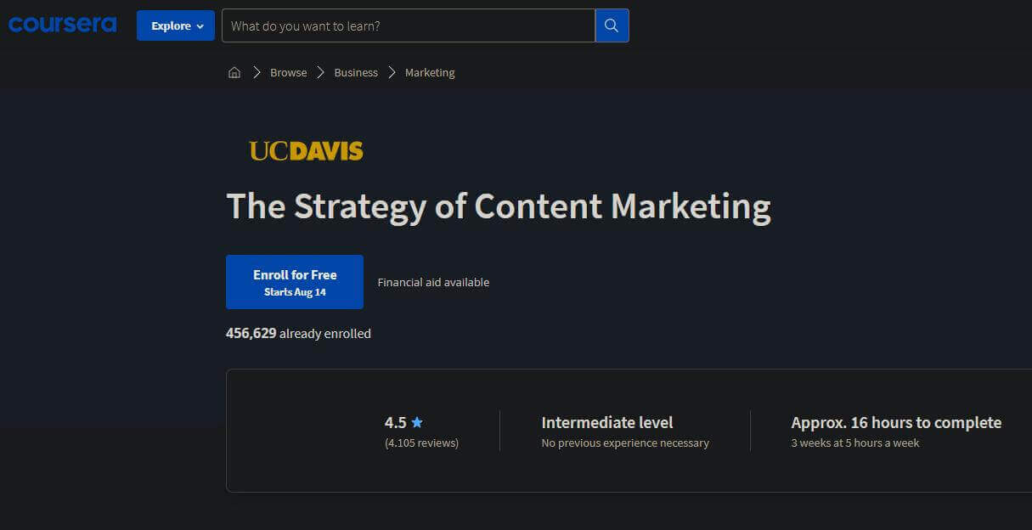The width and height of the screenshot is (1032, 530).
Task: Click the star icon beside the 4.5 rating
Action: pos(417,421)
